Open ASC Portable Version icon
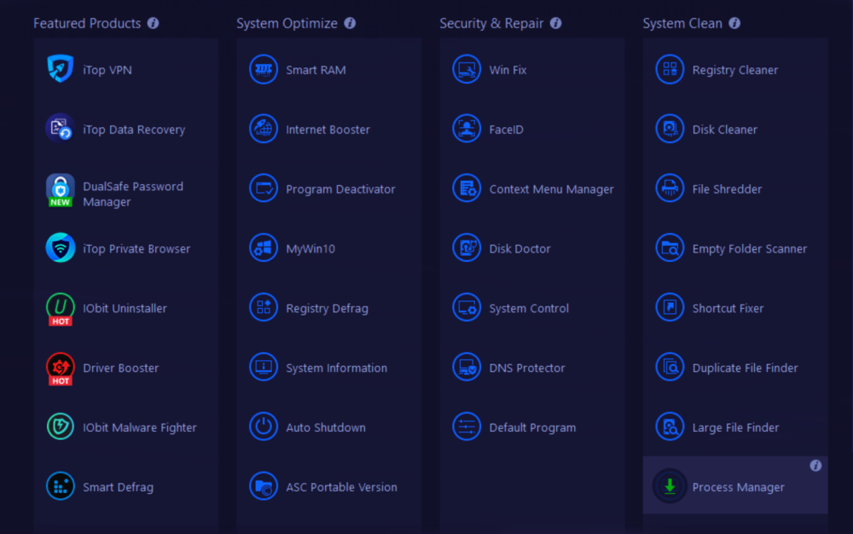853x534 pixels. tap(264, 486)
